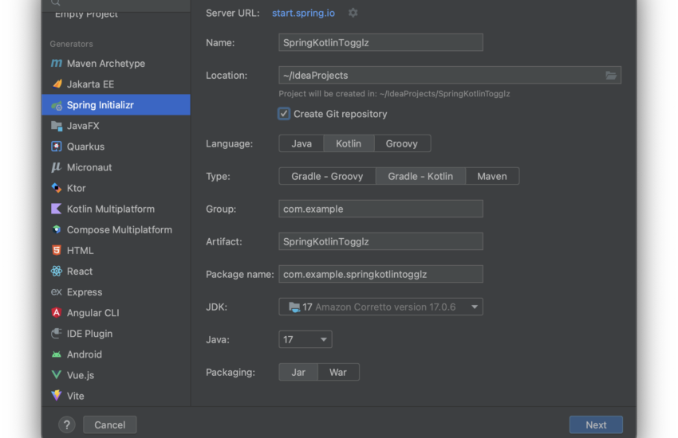The image size is (678, 438).
Task: Click into the Package name field
Action: coord(380,275)
